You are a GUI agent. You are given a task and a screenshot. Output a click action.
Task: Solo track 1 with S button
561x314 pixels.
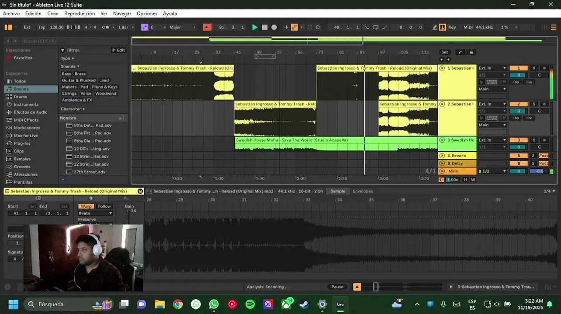click(x=533, y=68)
